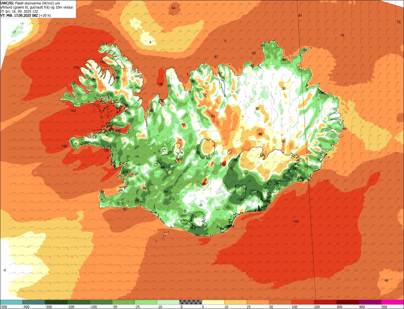Screen dimensions: 404x309
Task: Click the legend swatch between -500 and -400
Action: pos(11,302)
